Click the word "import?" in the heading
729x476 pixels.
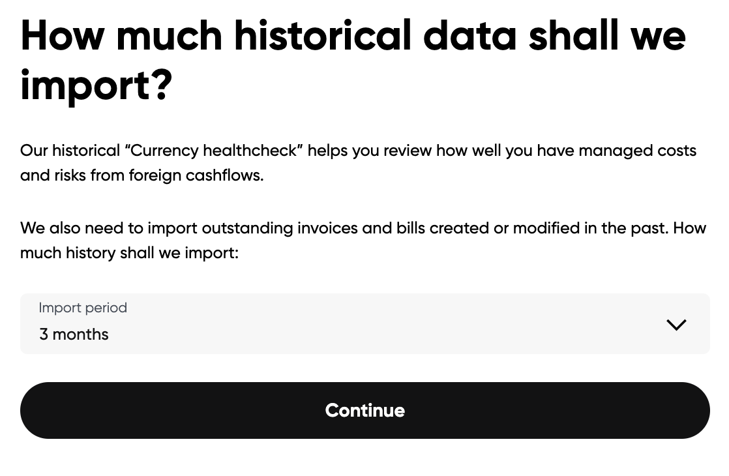[96, 85]
